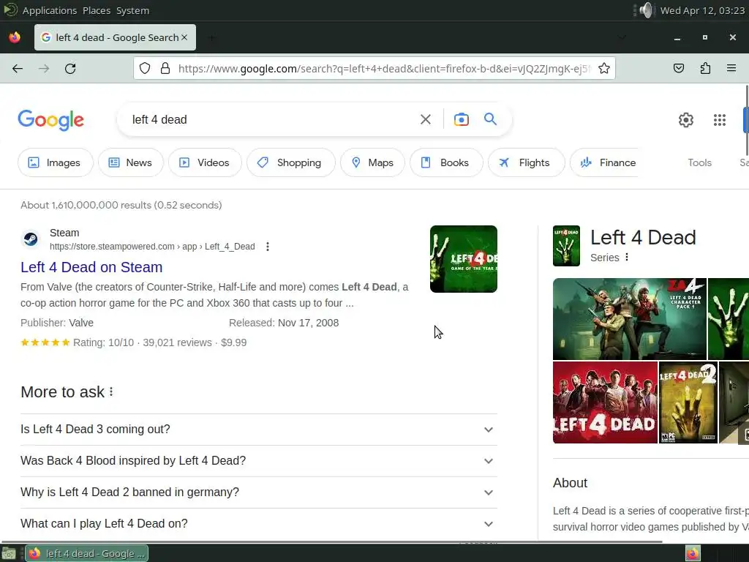This screenshot has width=749, height=562.
Task: Open Books results filter
Action: [x=446, y=162]
